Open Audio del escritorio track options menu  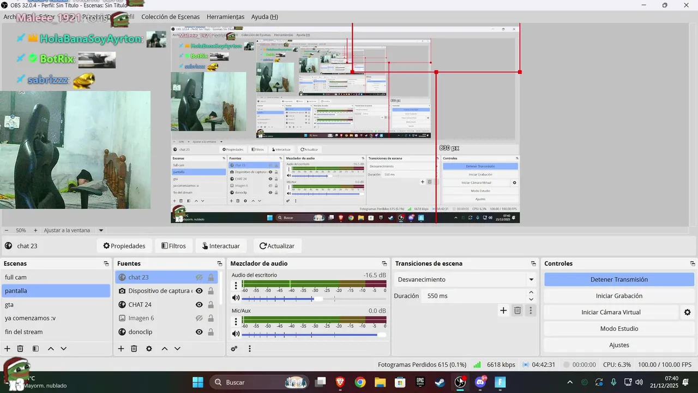tap(236, 285)
